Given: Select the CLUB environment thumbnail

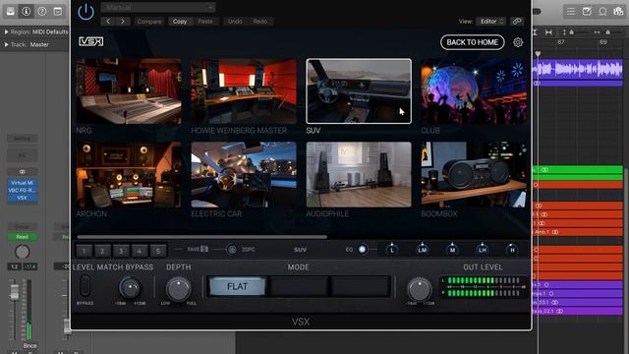Looking at the screenshot, I should [x=474, y=91].
